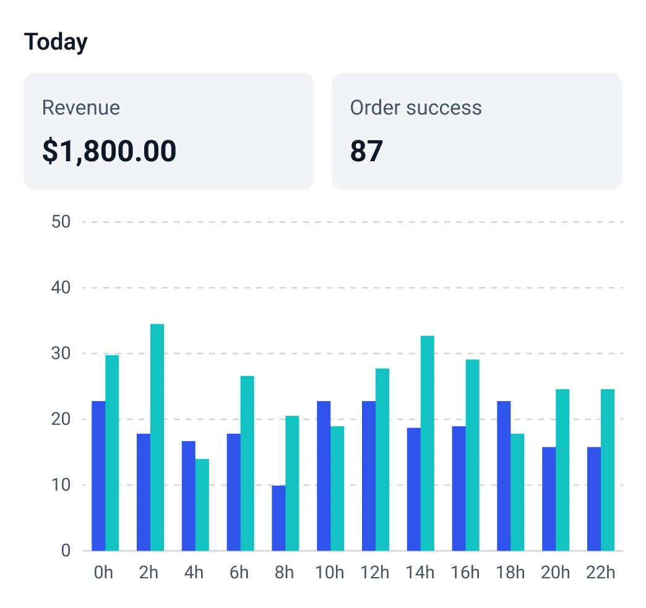Click the teal bar at 22h
The height and width of the screenshot is (608, 646).
(x=608, y=470)
